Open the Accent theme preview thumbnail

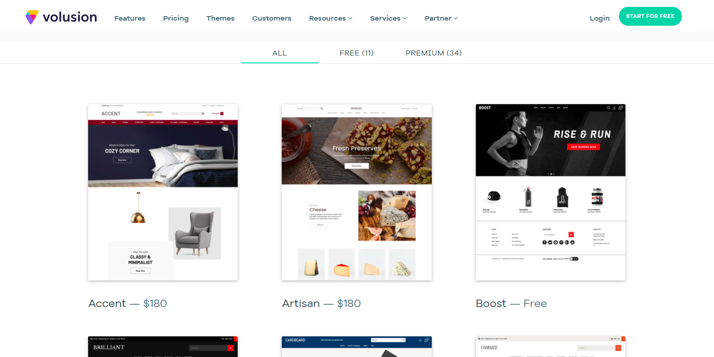[x=163, y=192]
